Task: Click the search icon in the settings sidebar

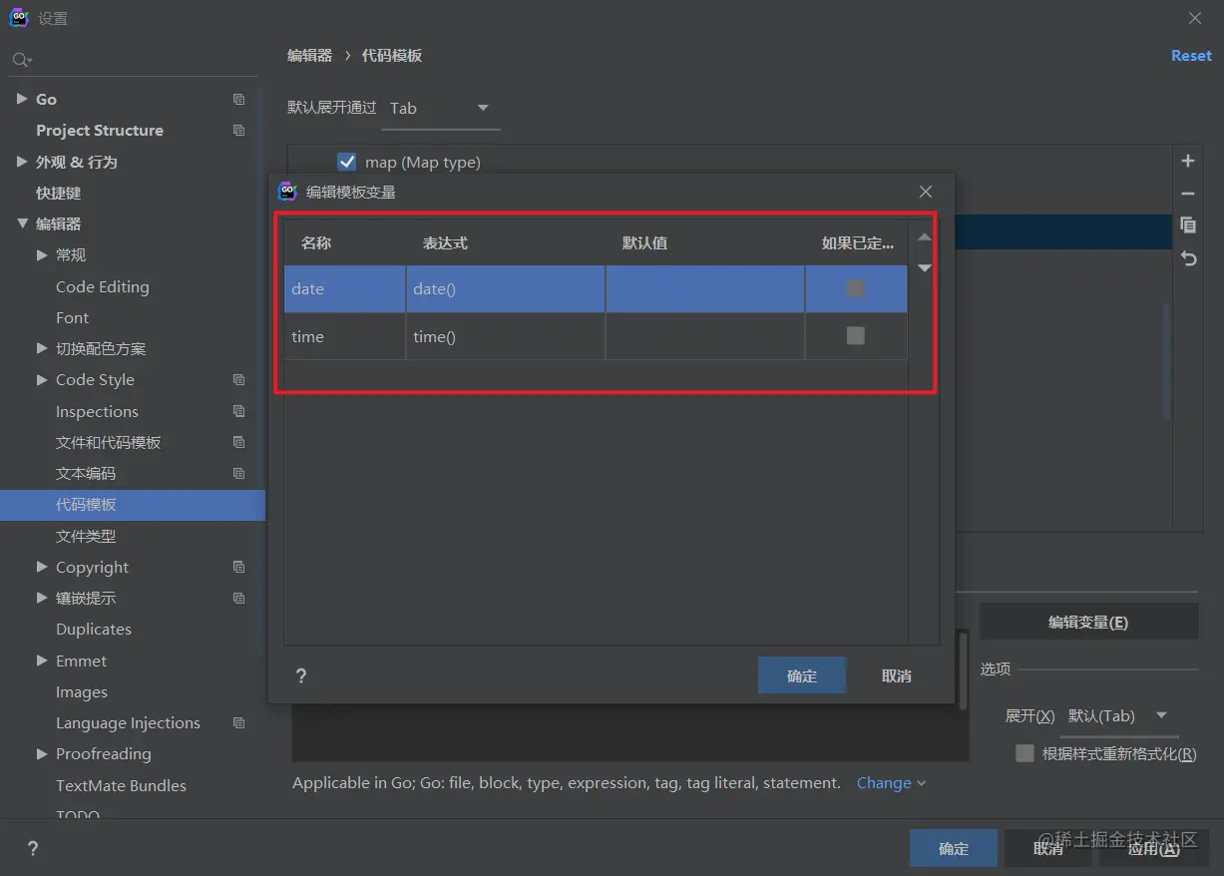Action: click(21, 61)
